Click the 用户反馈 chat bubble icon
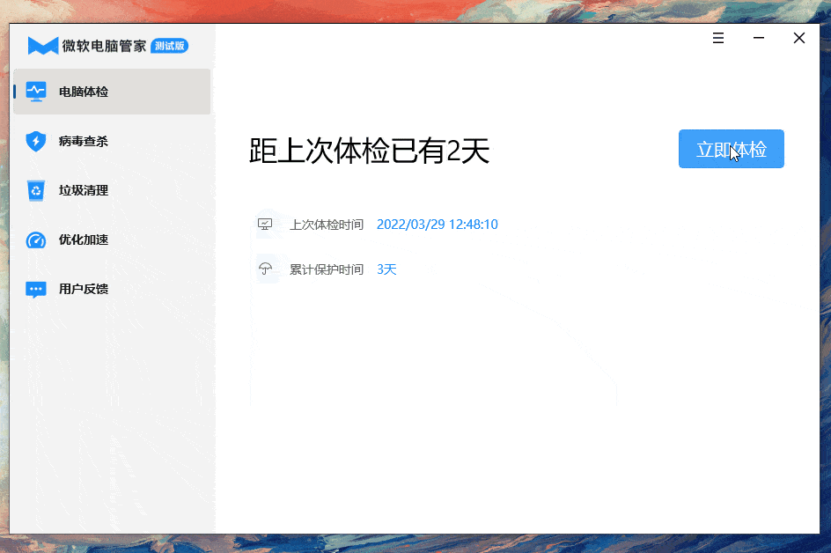Image resolution: width=831 pixels, height=553 pixels. coord(36,290)
